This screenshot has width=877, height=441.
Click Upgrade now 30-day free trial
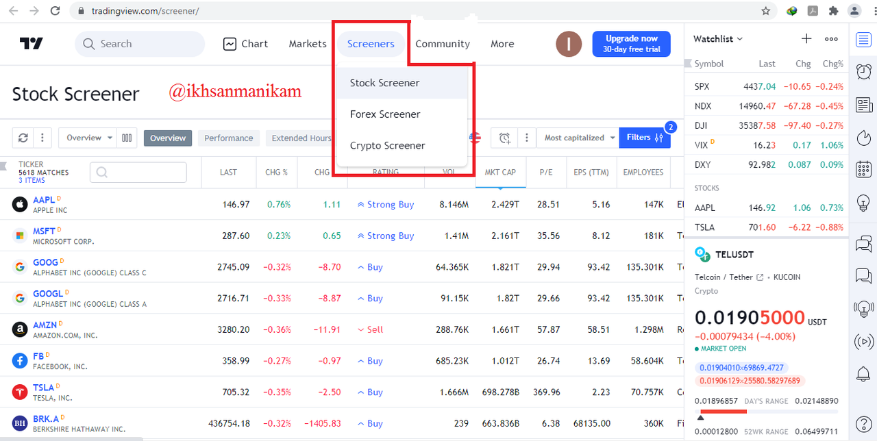632,44
